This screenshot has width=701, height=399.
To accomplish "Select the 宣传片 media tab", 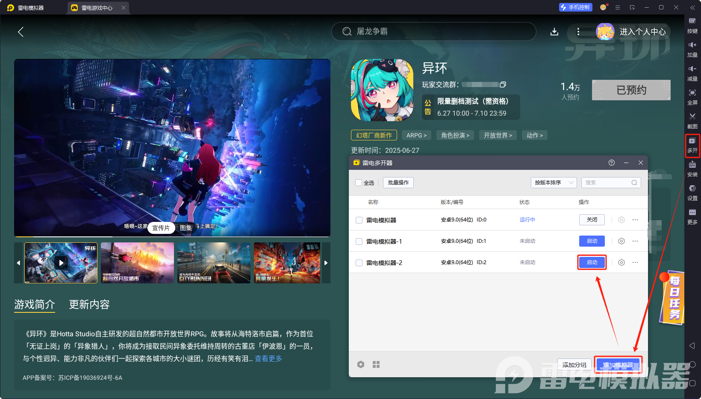I will pos(161,228).
